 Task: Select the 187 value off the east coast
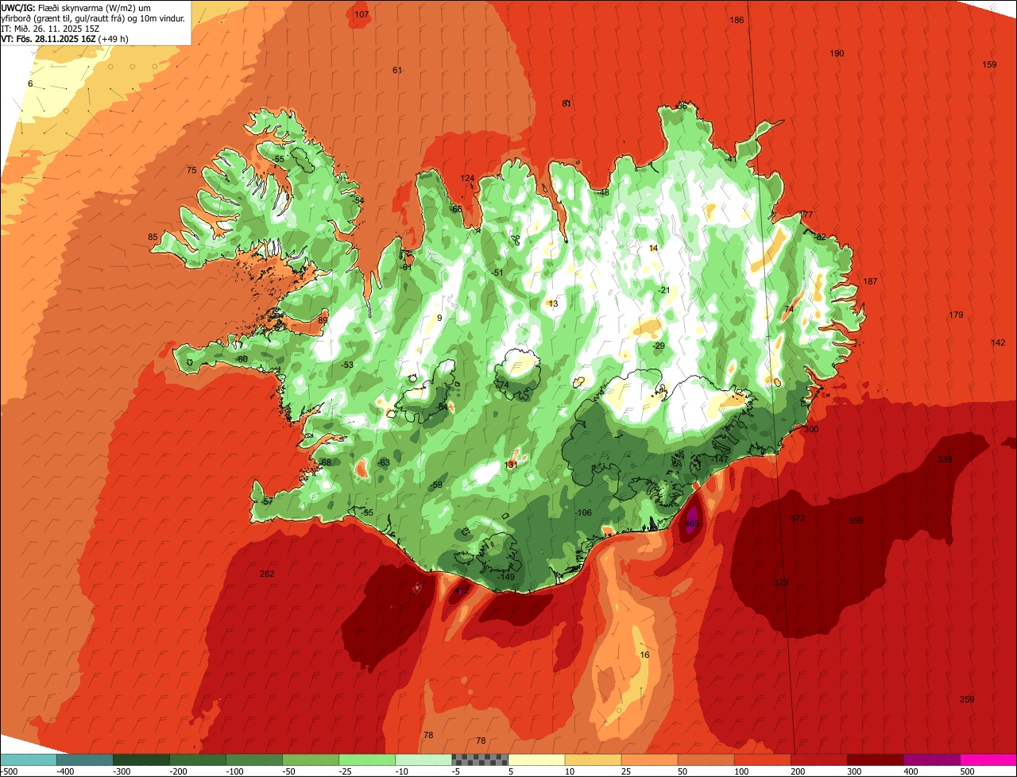(870, 281)
